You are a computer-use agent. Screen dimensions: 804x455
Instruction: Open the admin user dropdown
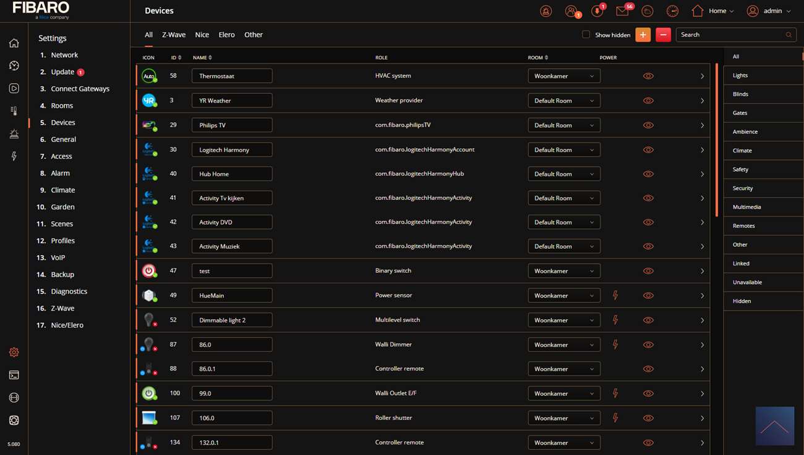(769, 11)
